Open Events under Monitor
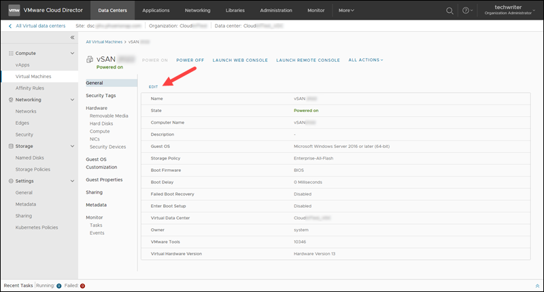This screenshot has width=544, height=292. 97,233
